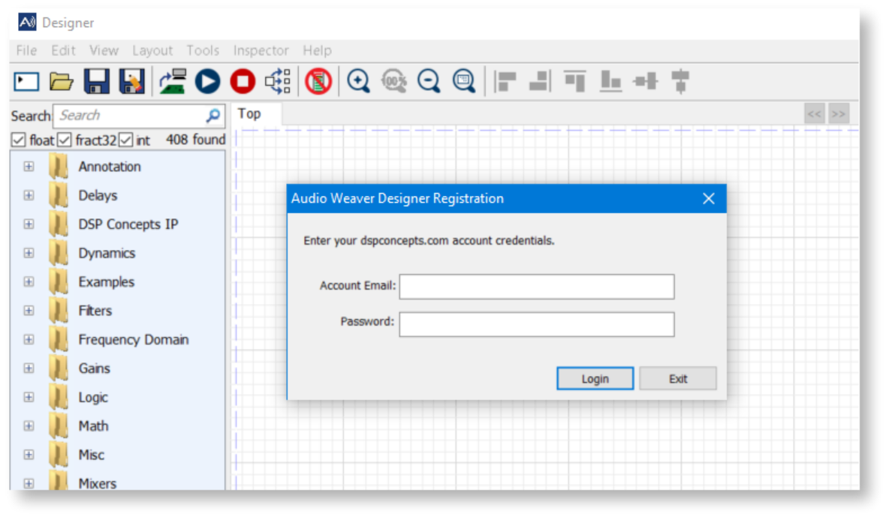Click the >> tab scroll button
Viewport: 886px width, 514px height.
coord(839,114)
